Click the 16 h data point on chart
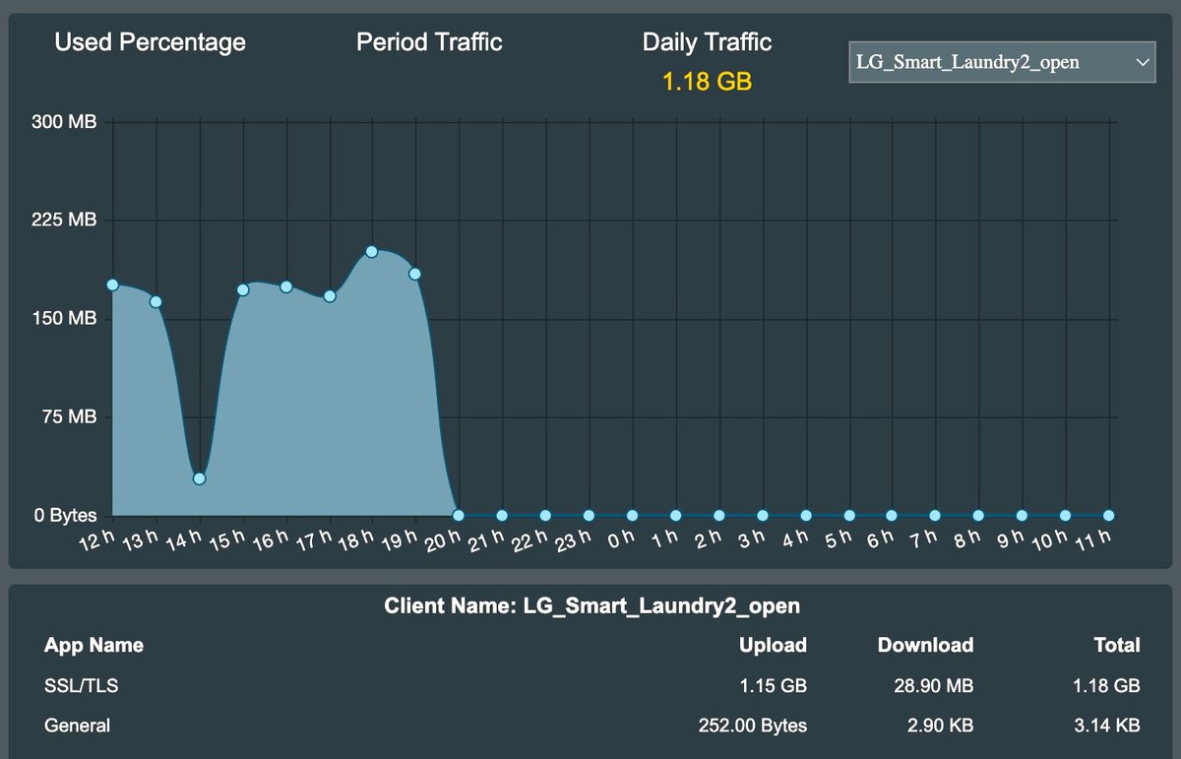 [285, 286]
